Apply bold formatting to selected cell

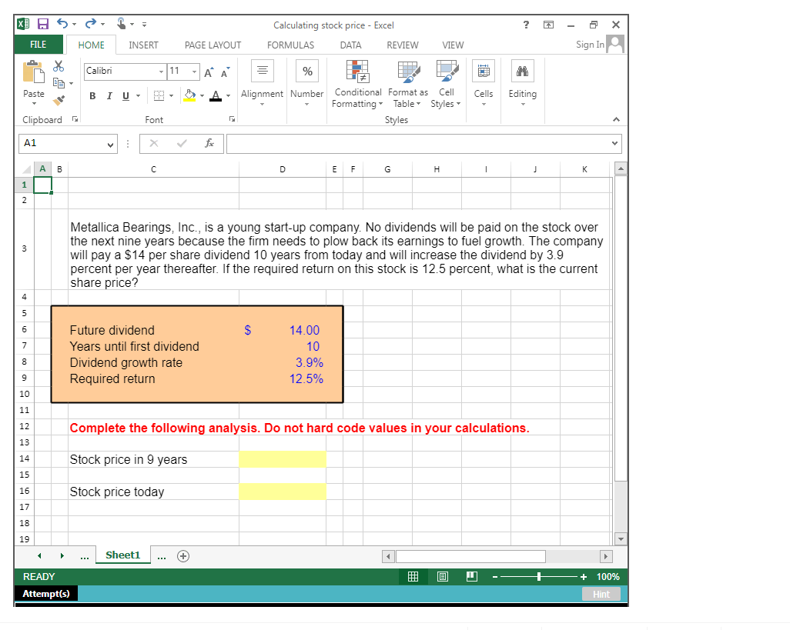92,95
